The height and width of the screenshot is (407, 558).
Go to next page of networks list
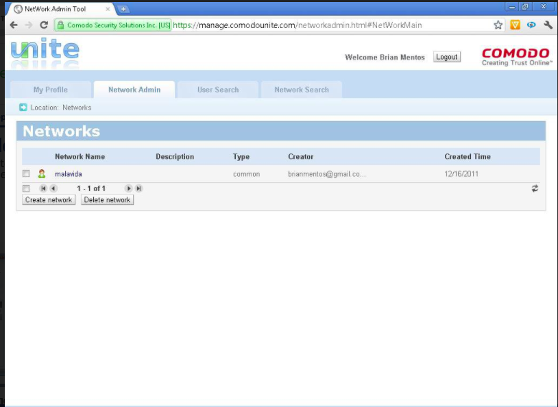(128, 188)
